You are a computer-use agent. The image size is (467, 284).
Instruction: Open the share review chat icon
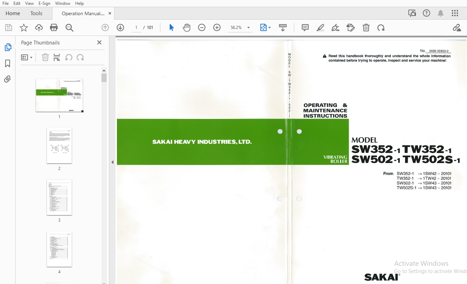(x=412, y=13)
